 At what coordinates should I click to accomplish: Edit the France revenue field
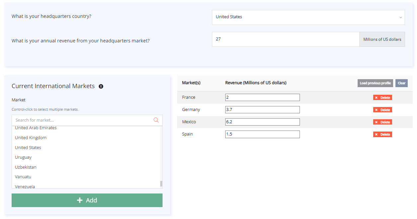coord(262,97)
